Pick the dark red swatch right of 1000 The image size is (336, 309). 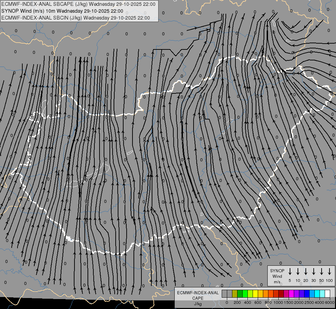(281, 294)
